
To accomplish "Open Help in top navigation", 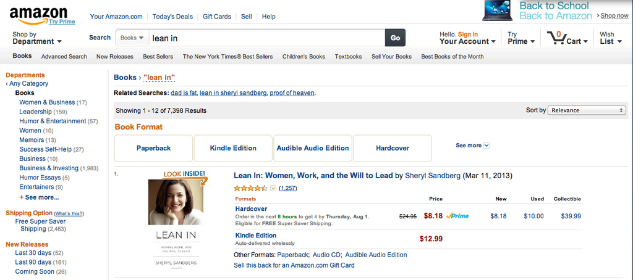I will click(x=268, y=17).
